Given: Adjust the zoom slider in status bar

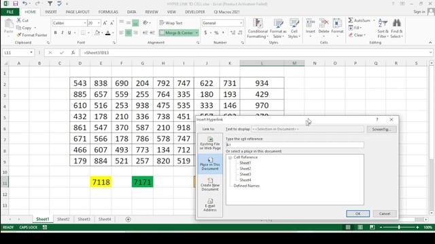Looking at the screenshot, I should 399,228.
